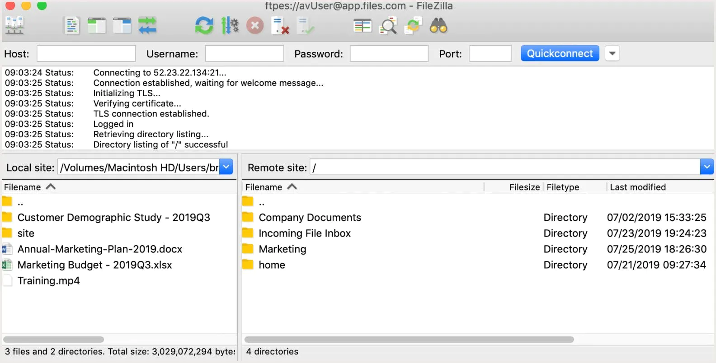This screenshot has width=716, height=363.
Task: Click the local pane horizontal scrollbar
Action: tap(53, 339)
